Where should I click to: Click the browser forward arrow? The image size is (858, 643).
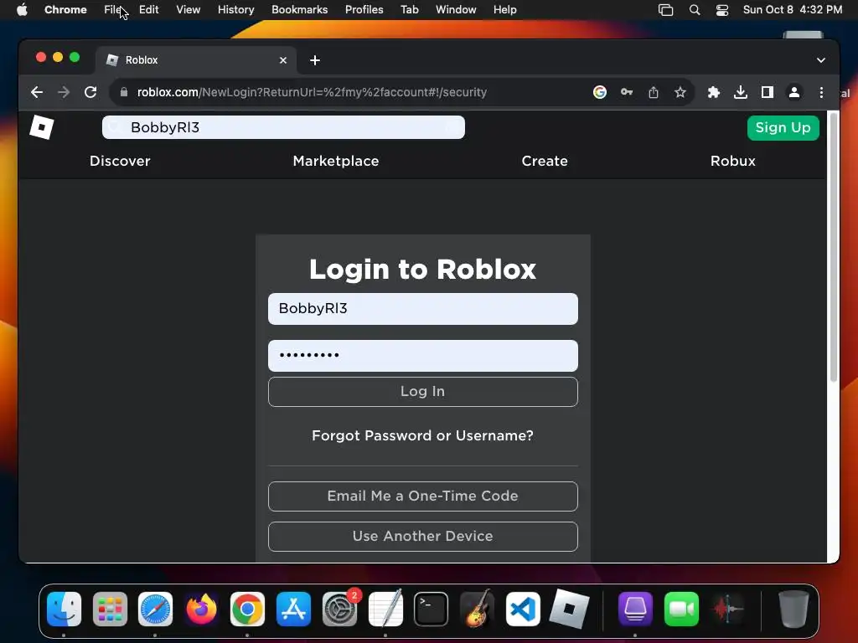(64, 92)
